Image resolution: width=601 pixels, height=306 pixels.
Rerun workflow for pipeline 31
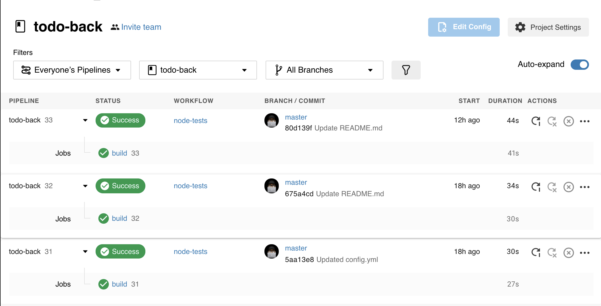[536, 253]
